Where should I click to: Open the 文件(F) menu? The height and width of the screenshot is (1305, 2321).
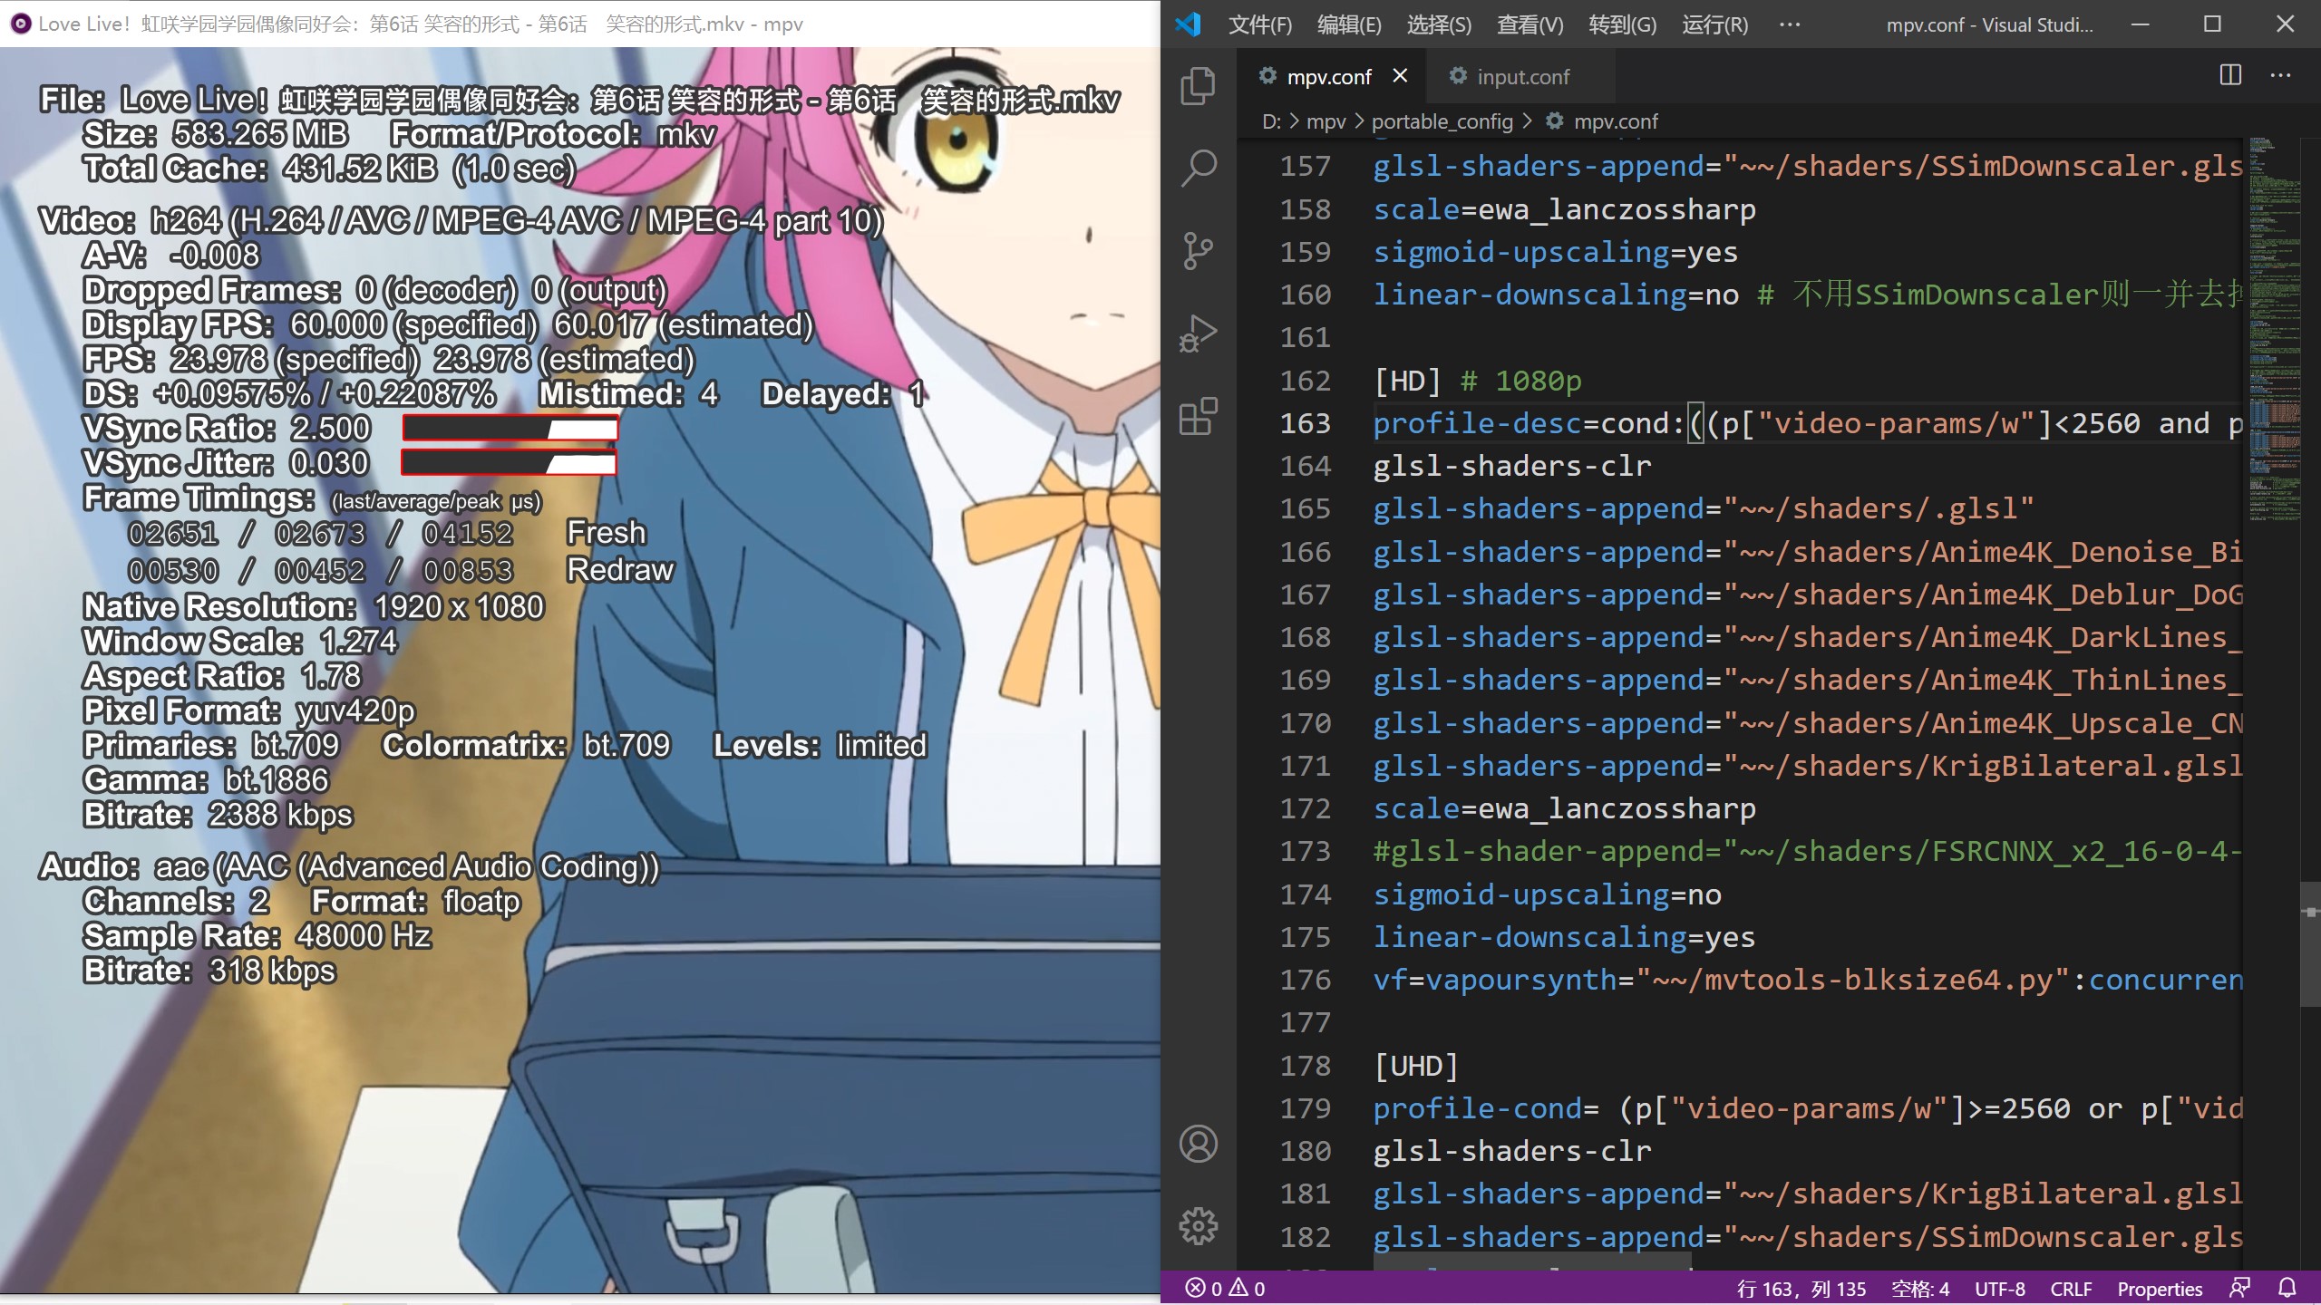point(1260,24)
